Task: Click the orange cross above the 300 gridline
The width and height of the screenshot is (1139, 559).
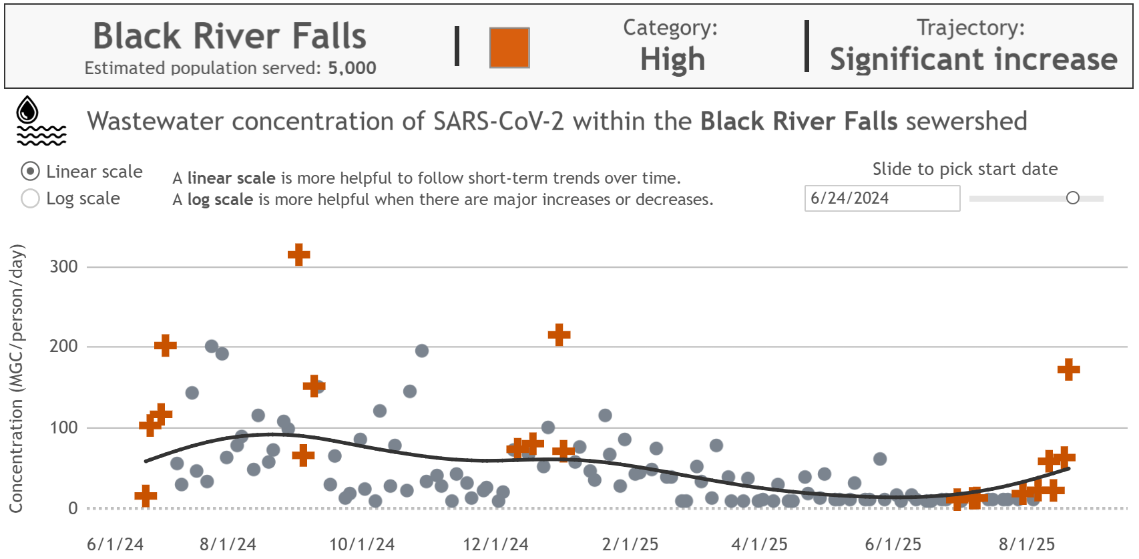Action: (x=298, y=254)
